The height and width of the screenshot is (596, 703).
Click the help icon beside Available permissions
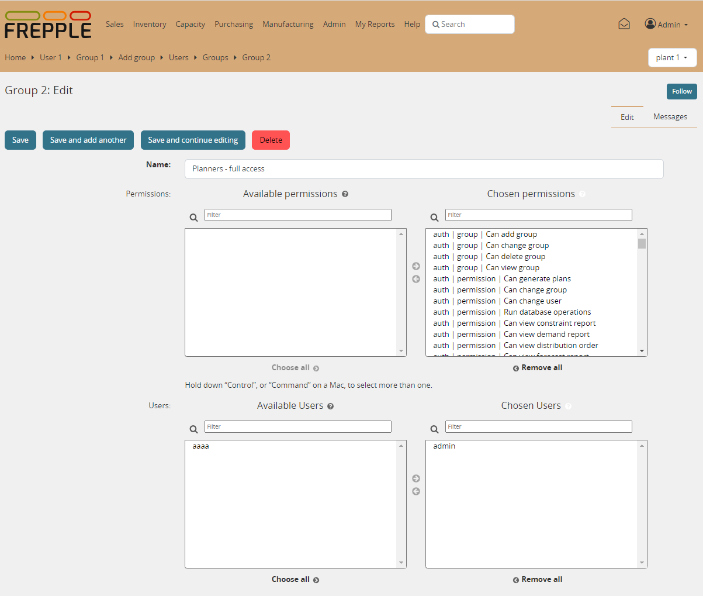click(345, 194)
